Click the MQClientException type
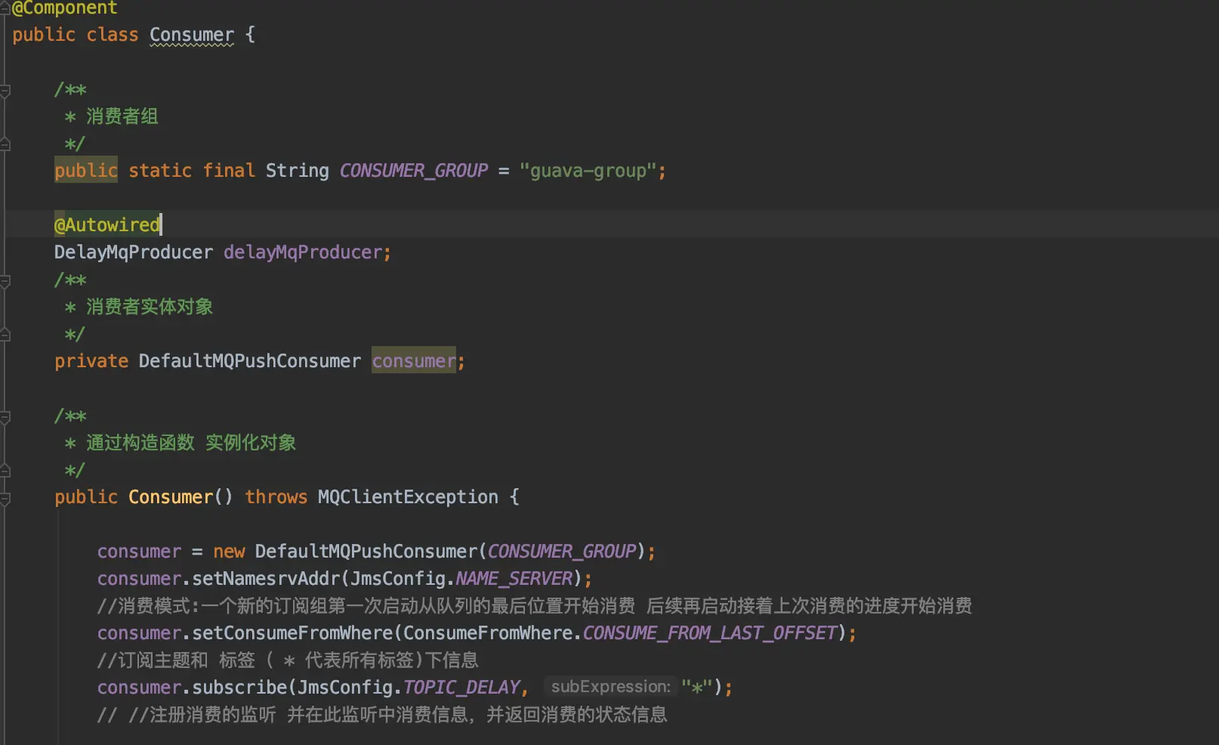Image resolution: width=1219 pixels, height=745 pixels. pyautogui.click(x=408, y=497)
